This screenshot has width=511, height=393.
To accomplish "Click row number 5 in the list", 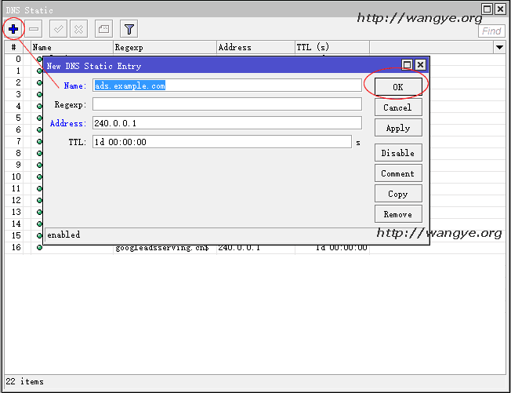I will tap(18, 118).
